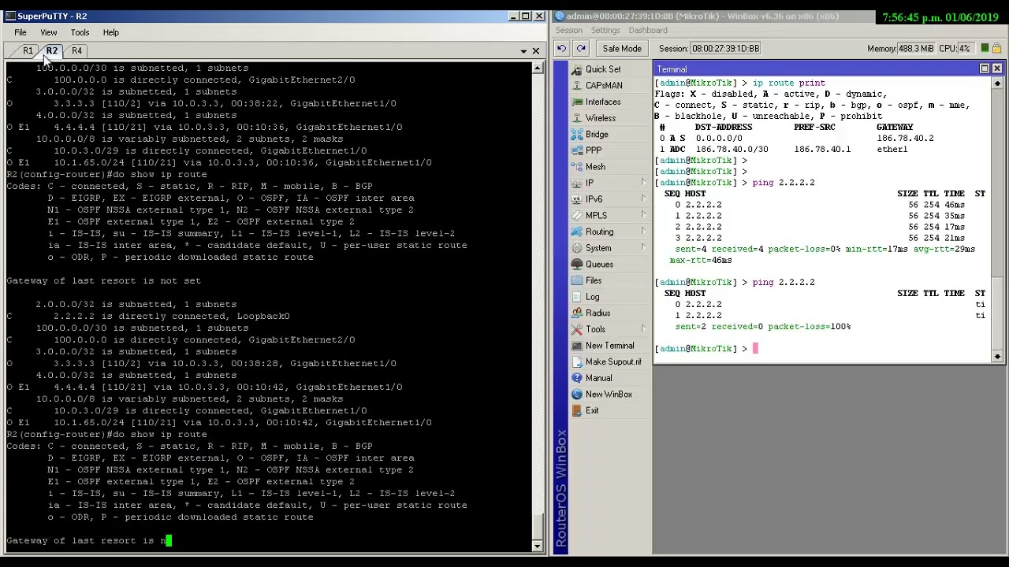The height and width of the screenshot is (567, 1009).
Task: Open the Wireless section
Action: [601, 118]
